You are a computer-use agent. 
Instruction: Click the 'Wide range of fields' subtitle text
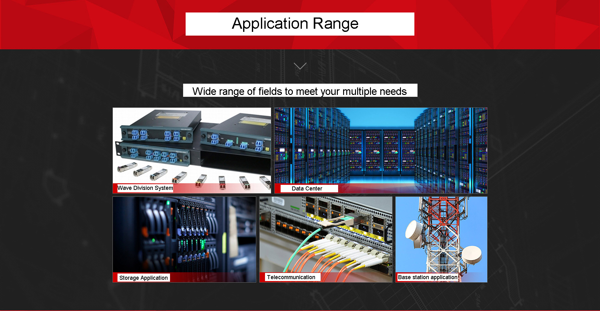(x=299, y=91)
